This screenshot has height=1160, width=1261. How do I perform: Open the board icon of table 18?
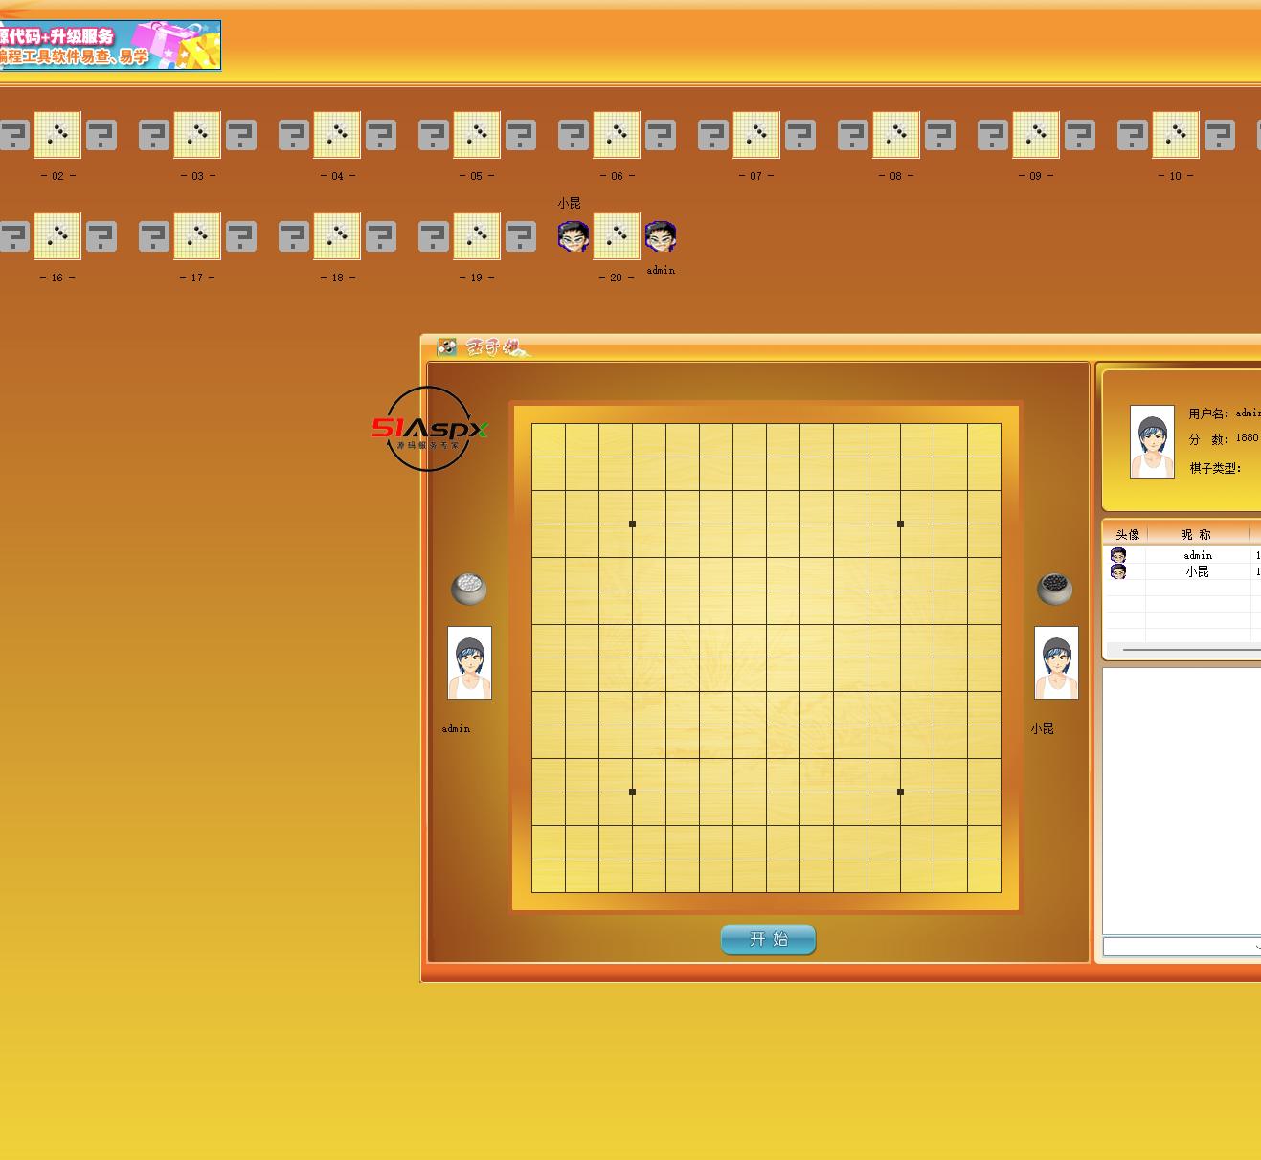pyautogui.click(x=337, y=236)
